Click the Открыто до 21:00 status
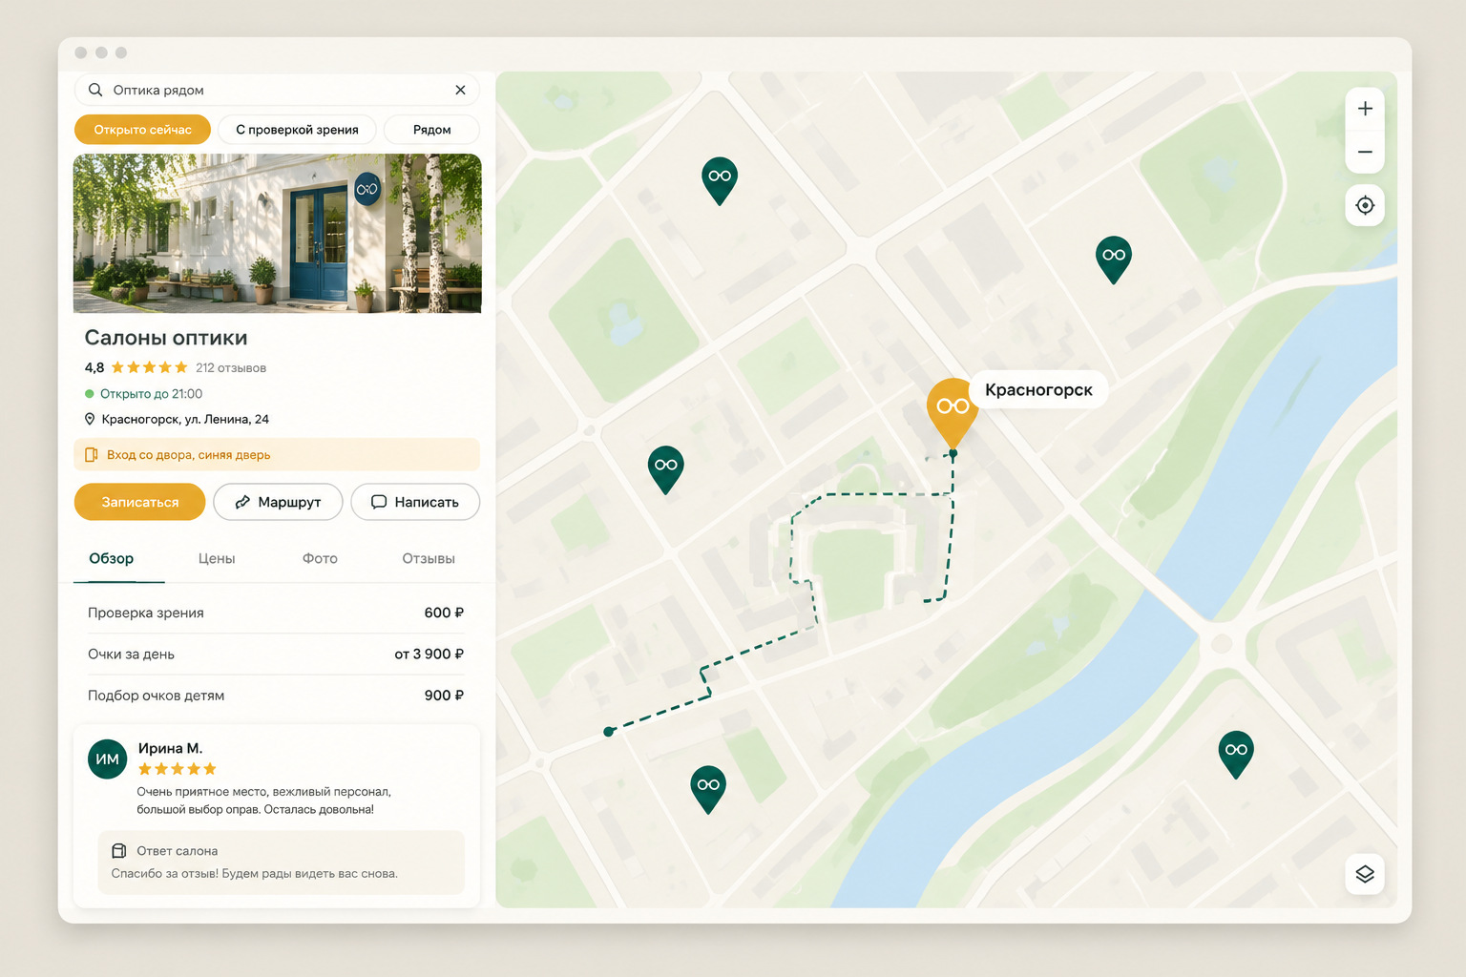 [151, 394]
